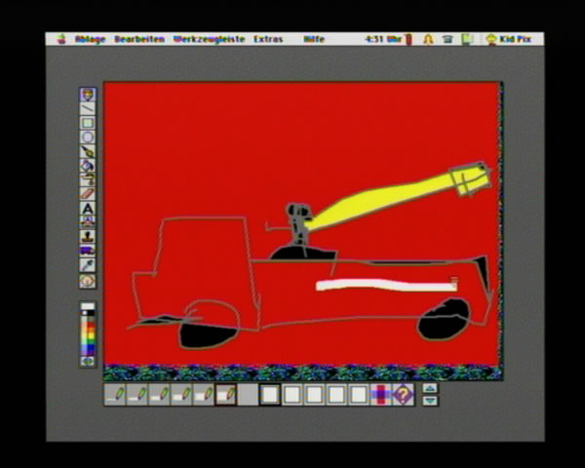585x468 pixels.
Task: Select the Moving Van truck tool
Action: (x=88, y=251)
